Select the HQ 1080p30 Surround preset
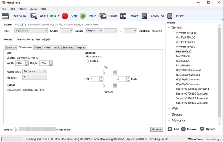 pos(189,70)
